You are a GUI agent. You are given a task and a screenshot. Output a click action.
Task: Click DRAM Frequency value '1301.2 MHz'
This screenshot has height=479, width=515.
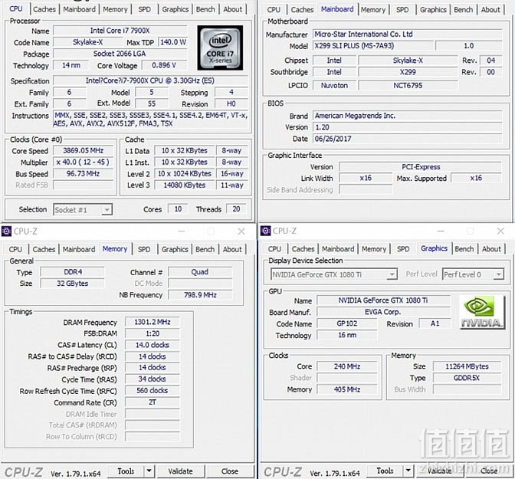point(153,322)
